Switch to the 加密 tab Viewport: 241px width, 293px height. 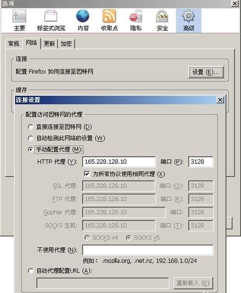point(66,44)
